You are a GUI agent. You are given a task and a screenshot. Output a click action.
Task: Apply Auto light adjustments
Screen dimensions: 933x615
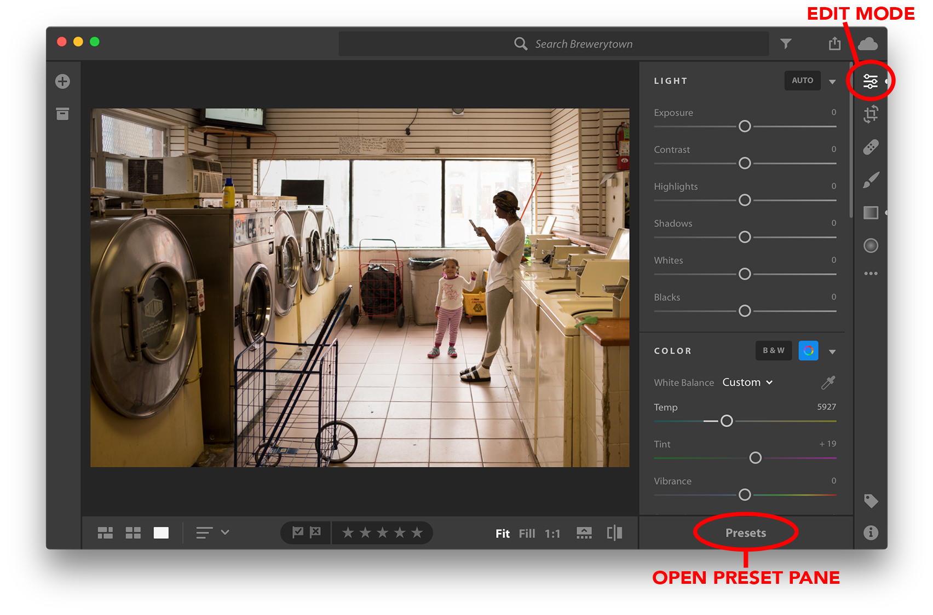click(802, 80)
